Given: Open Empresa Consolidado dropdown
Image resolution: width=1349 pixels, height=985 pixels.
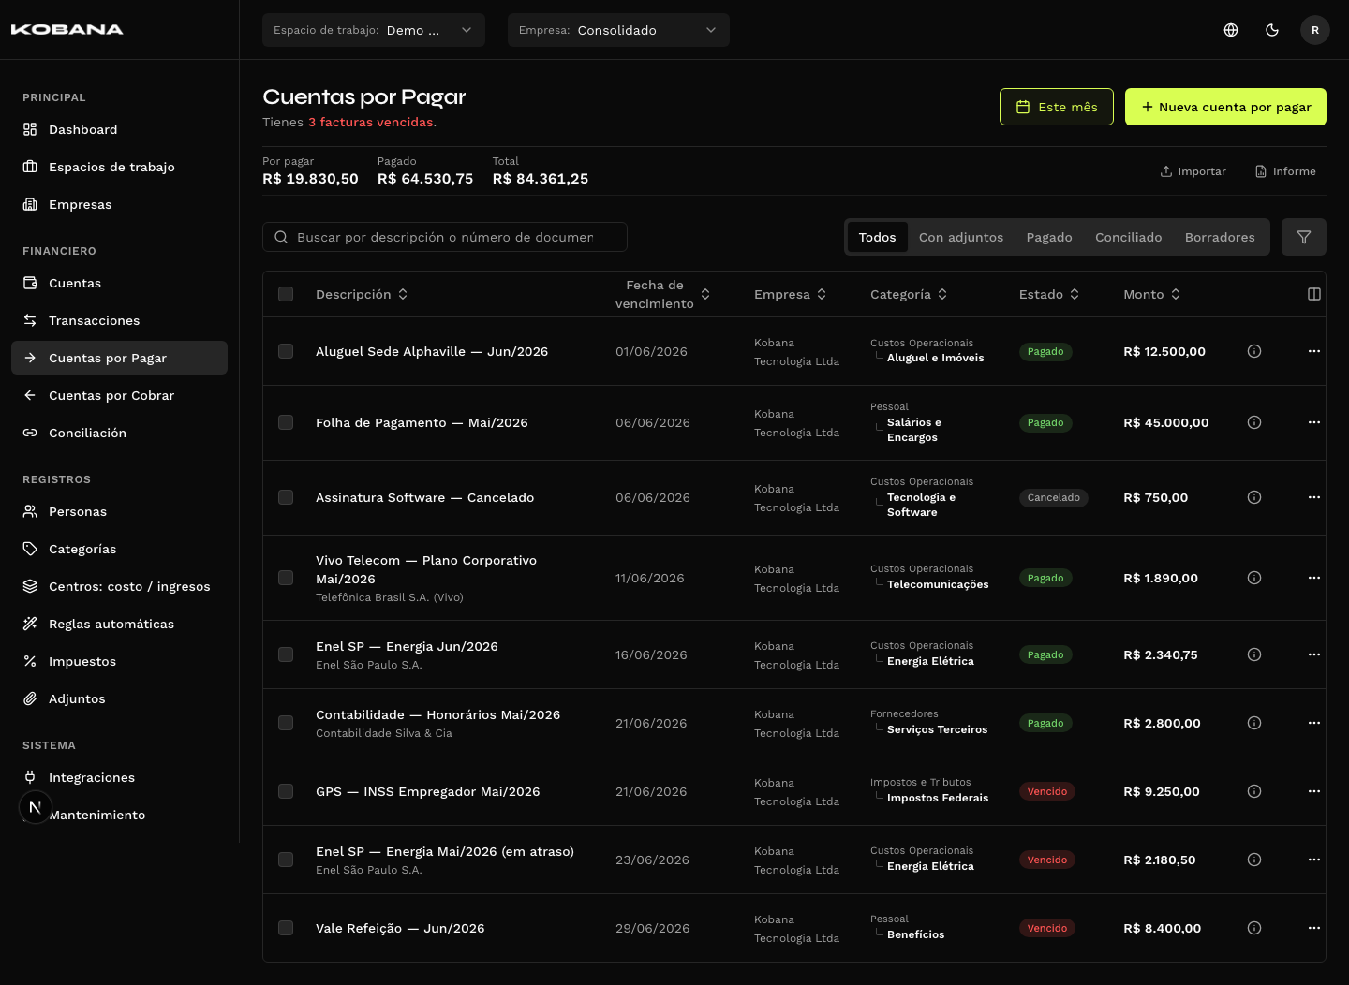Looking at the screenshot, I should (618, 30).
